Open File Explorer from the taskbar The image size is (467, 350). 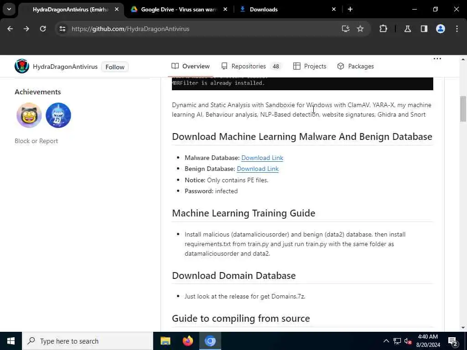(x=165, y=341)
